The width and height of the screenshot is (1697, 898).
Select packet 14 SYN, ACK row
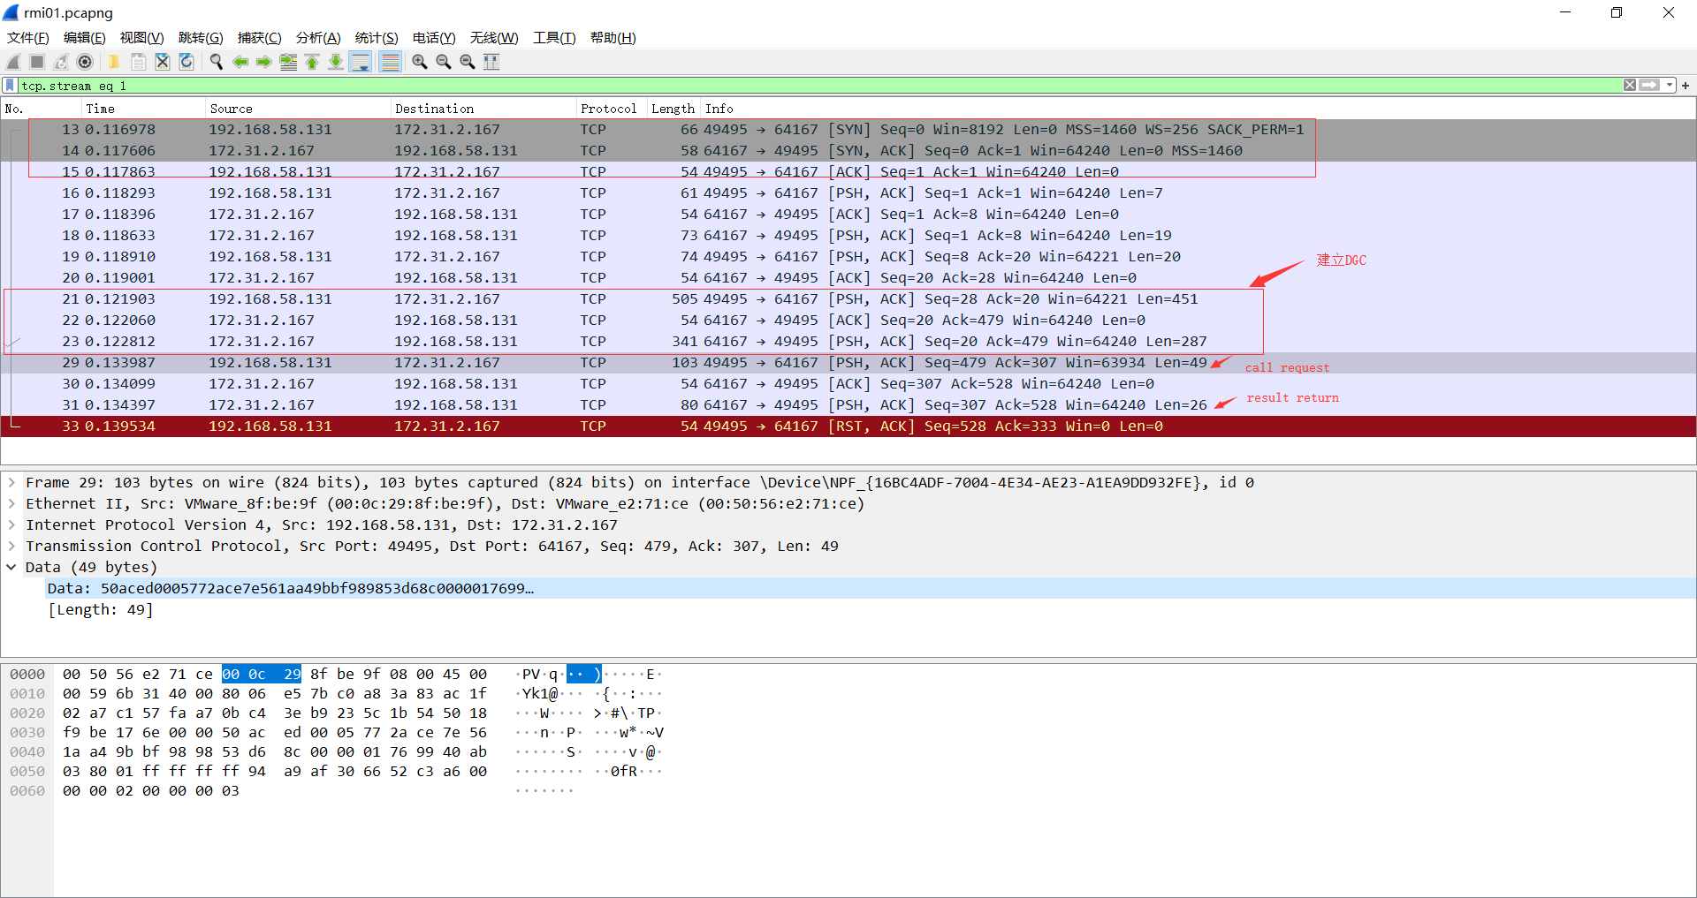click(x=848, y=151)
